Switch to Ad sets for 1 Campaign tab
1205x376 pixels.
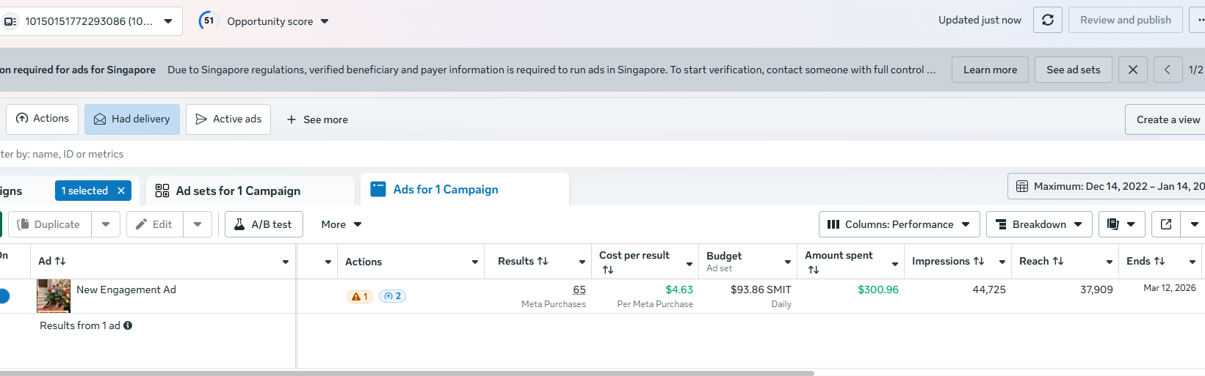coord(238,191)
